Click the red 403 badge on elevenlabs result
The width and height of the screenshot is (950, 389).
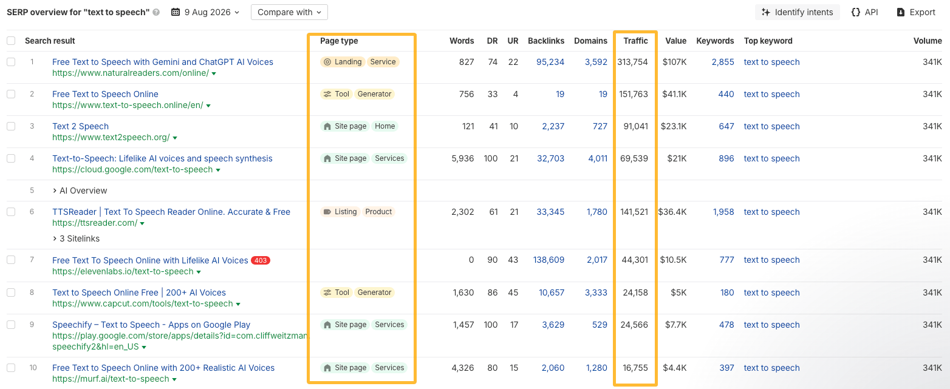[261, 260]
